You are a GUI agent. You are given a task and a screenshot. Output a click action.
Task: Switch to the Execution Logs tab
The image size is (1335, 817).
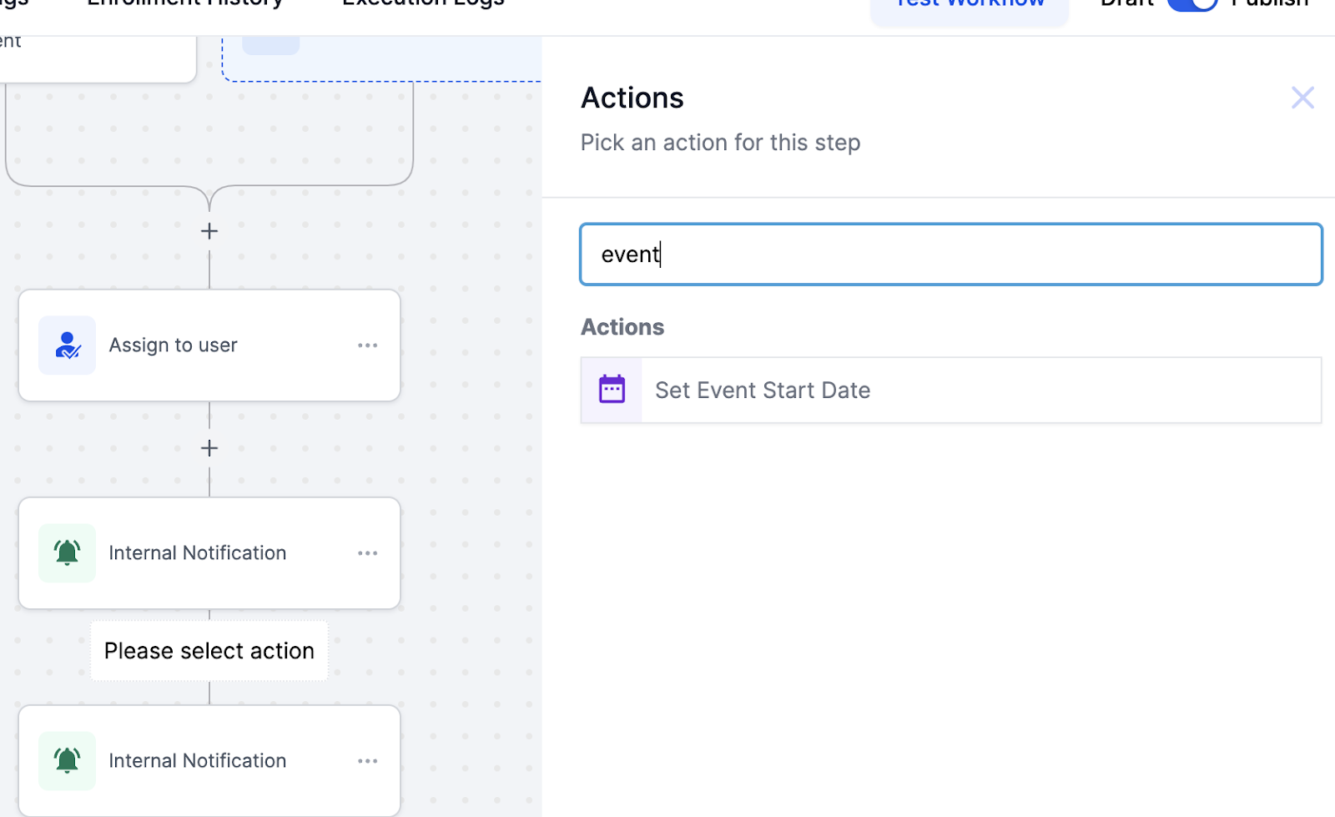[x=423, y=3]
